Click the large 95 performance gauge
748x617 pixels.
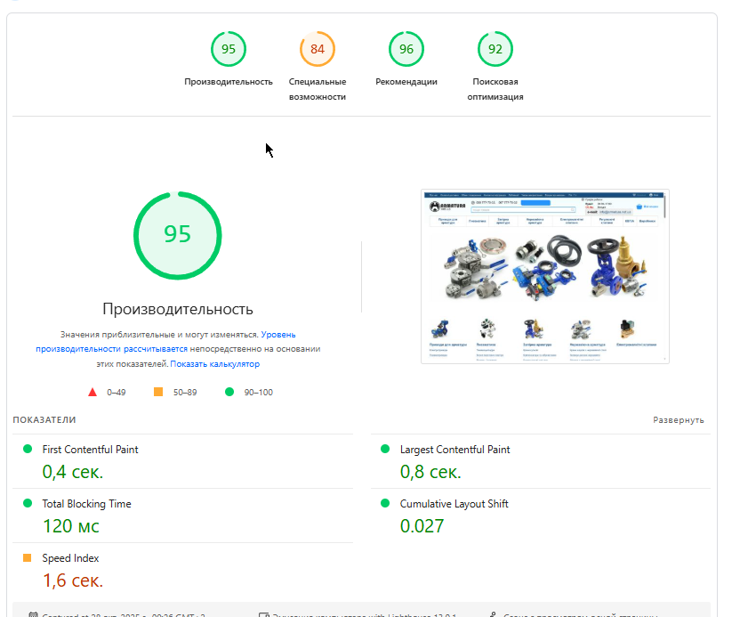click(178, 235)
